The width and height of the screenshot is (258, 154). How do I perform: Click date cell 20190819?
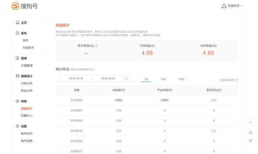pyautogui.click(x=77, y=131)
